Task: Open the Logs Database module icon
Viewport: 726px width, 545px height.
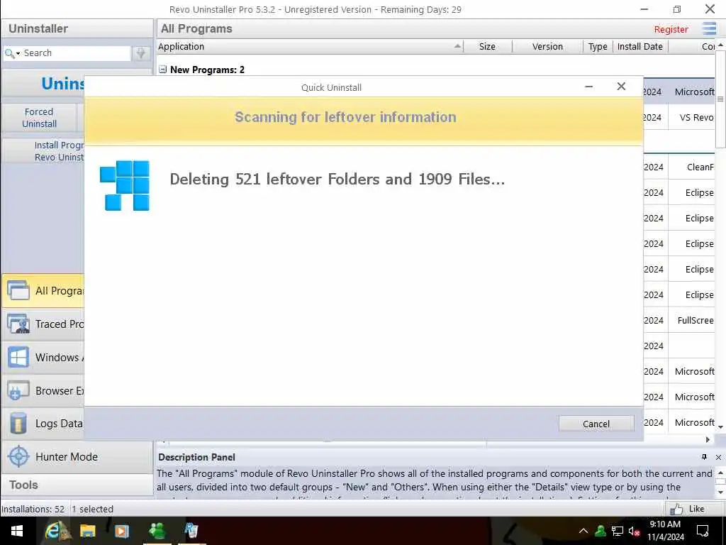Action: 18,424
